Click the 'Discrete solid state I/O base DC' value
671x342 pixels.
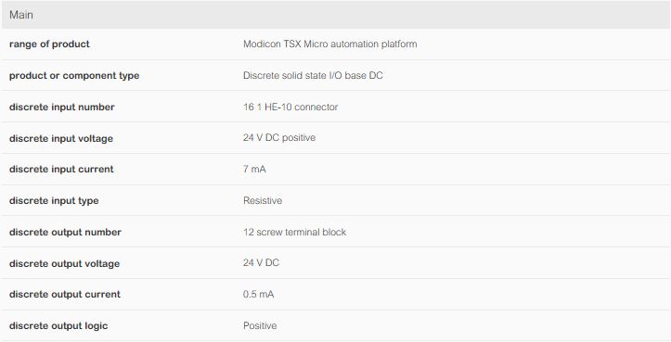tap(313, 76)
